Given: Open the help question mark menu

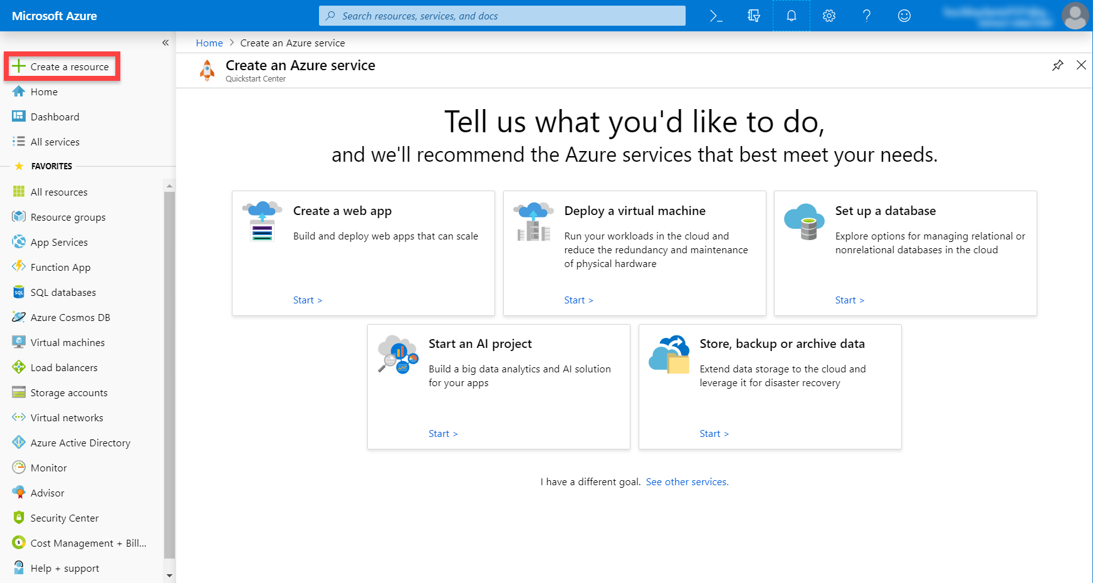Looking at the screenshot, I should tap(867, 16).
